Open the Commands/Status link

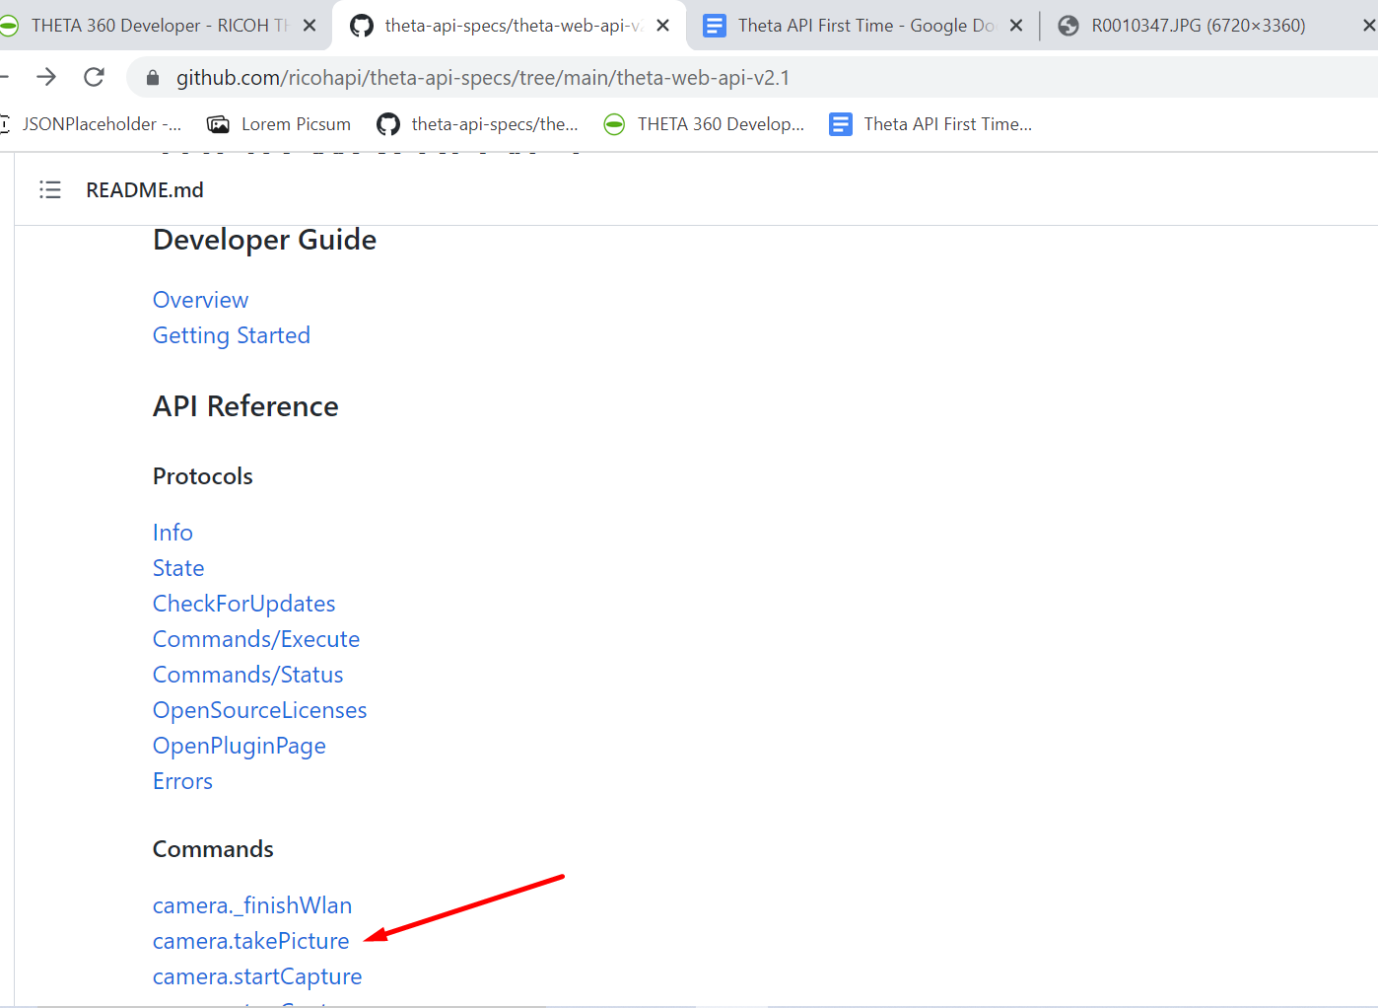click(x=248, y=675)
